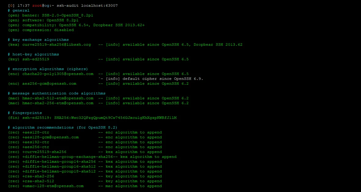Screen dimensions: 361x192
Task: Click 'chacha20-poly1305@openssh.com' cipher entry
Action: 58,74
